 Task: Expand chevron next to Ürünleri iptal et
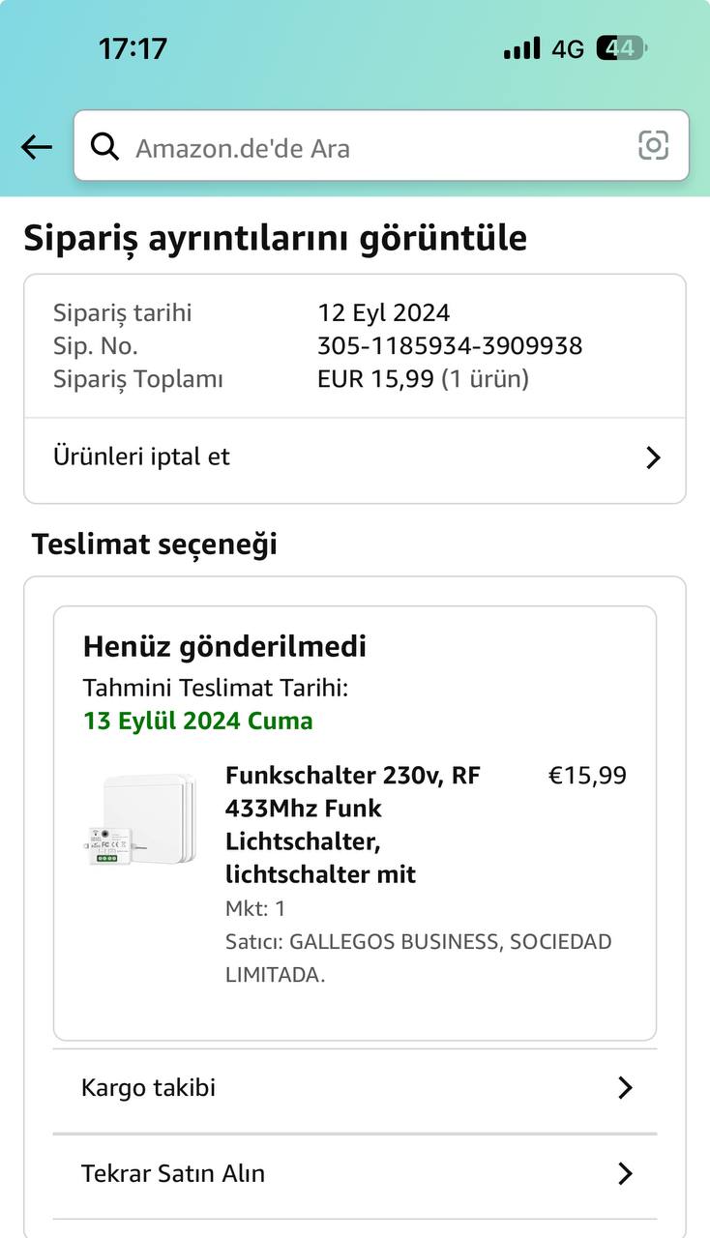point(653,457)
